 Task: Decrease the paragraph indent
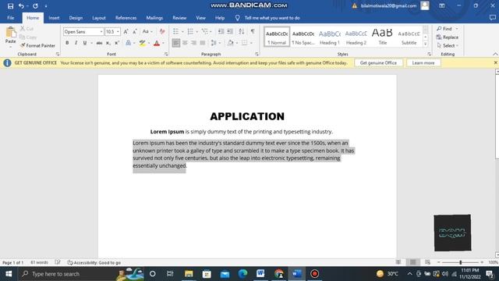coord(221,31)
